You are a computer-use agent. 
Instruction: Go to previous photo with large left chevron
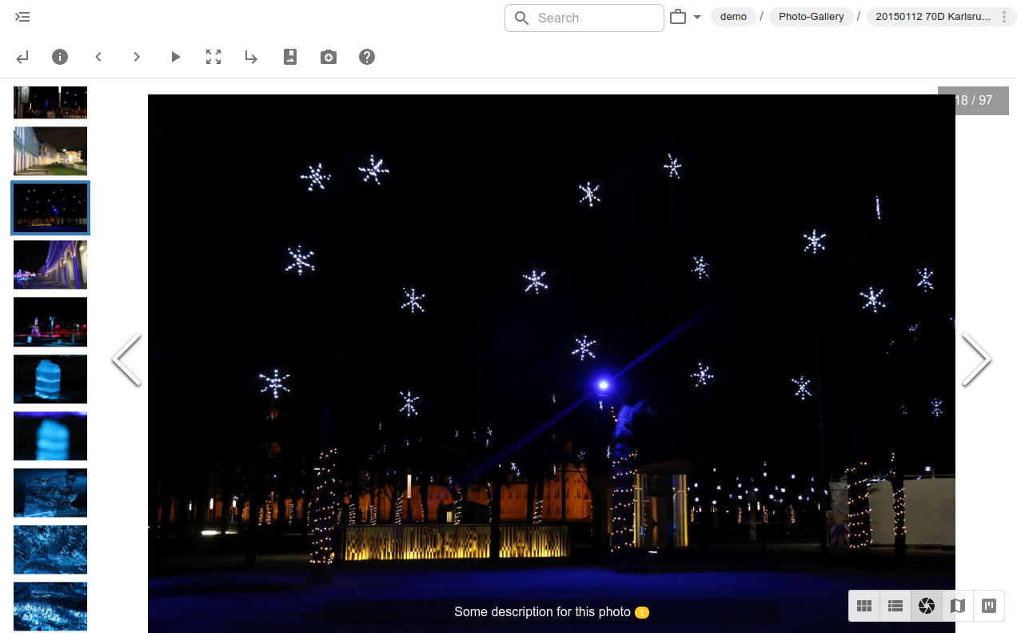(126, 359)
